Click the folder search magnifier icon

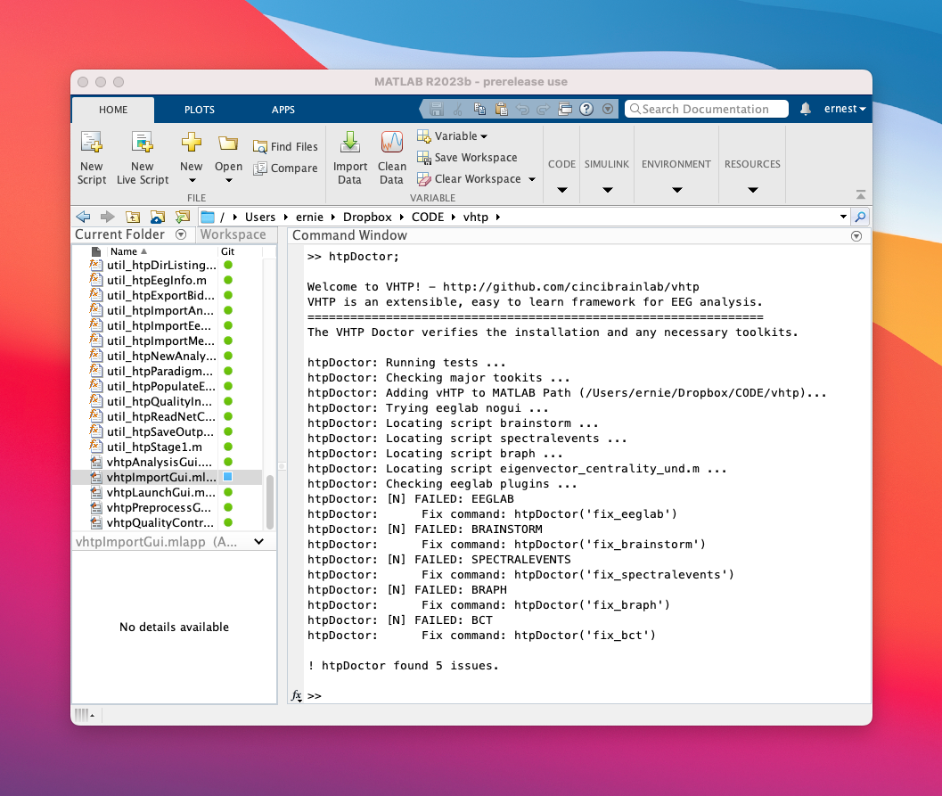click(x=860, y=217)
